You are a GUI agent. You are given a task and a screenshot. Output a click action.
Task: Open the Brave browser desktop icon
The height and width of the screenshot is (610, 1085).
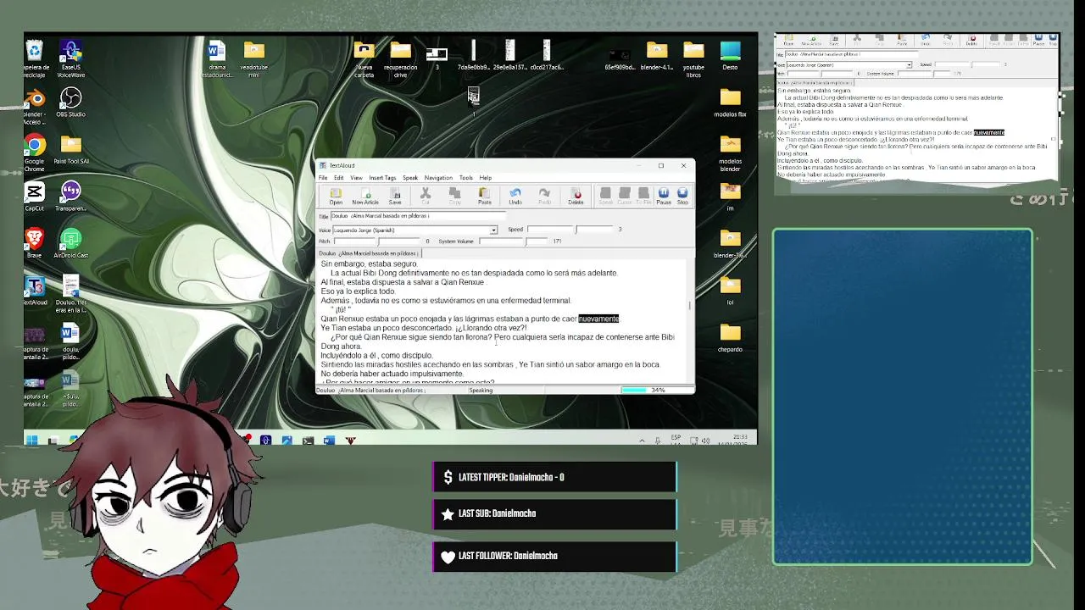pos(35,244)
